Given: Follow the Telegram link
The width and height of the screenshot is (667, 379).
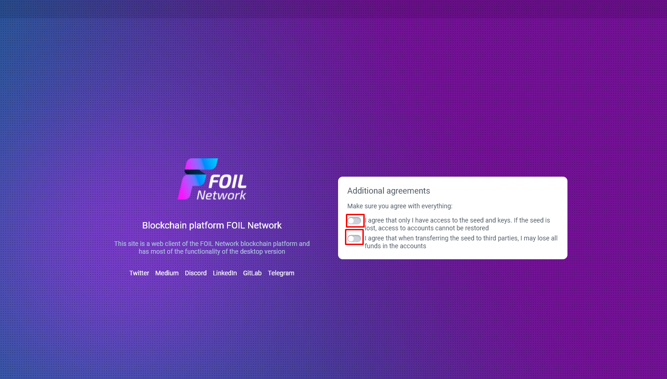Looking at the screenshot, I should click(x=281, y=273).
